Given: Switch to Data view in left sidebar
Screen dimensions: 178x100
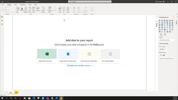Looking at the screenshot, I should pos(2,21).
